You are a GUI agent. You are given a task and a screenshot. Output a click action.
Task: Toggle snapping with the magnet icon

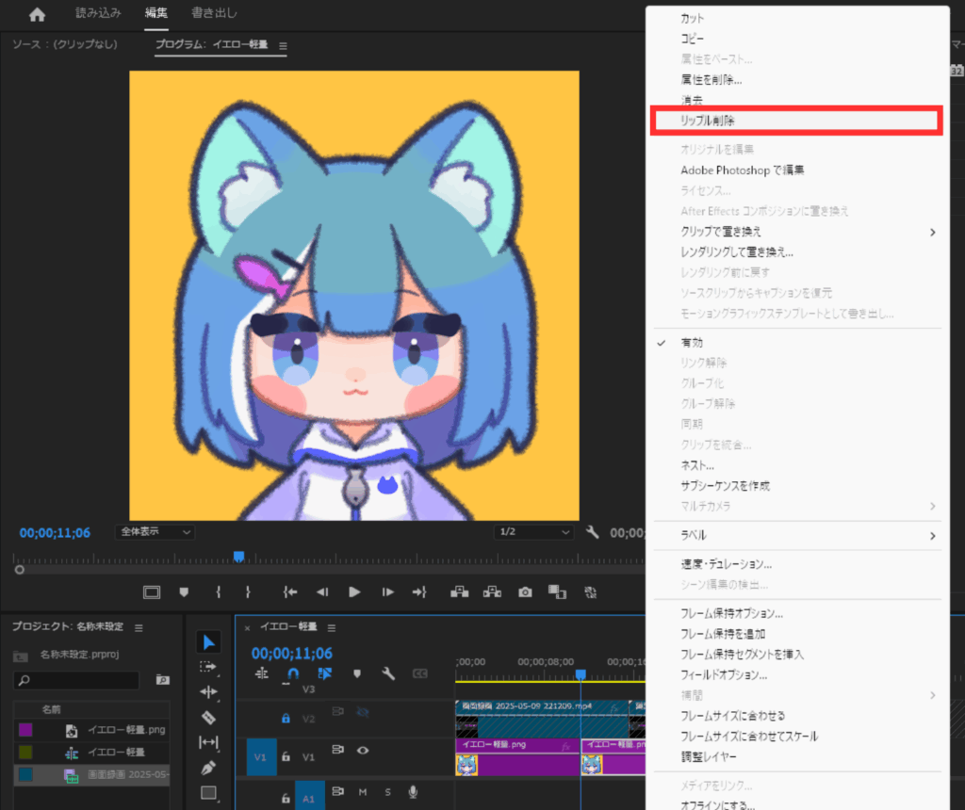coord(292,673)
